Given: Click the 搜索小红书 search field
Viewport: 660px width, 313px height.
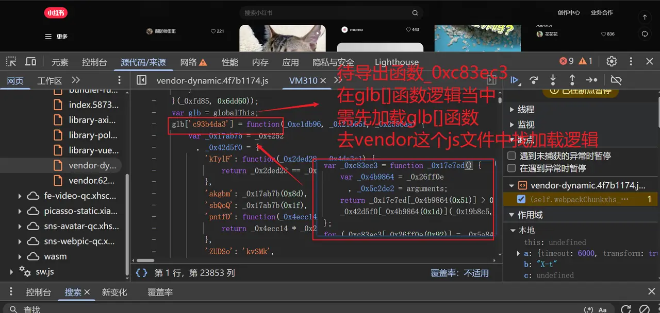Looking at the screenshot, I should (325, 12).
